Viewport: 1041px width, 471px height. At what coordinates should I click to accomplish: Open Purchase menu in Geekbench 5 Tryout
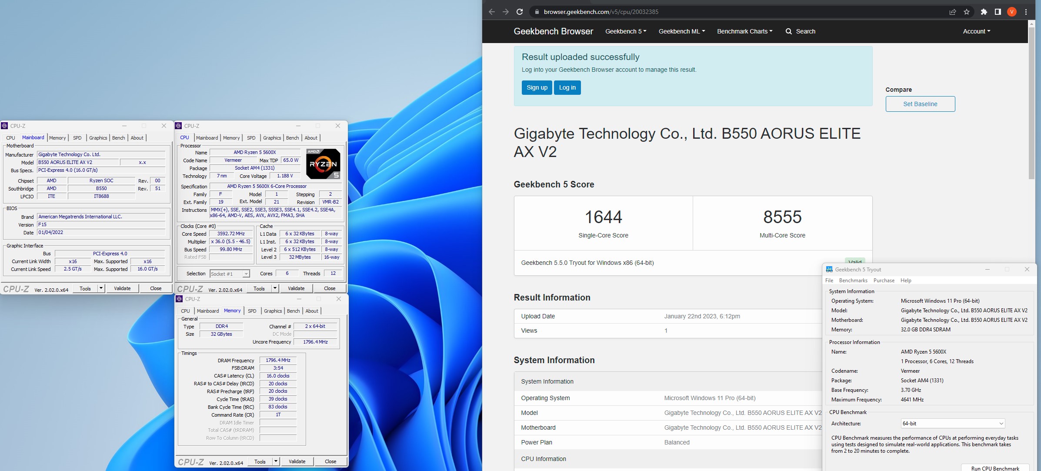click(884, 281)
